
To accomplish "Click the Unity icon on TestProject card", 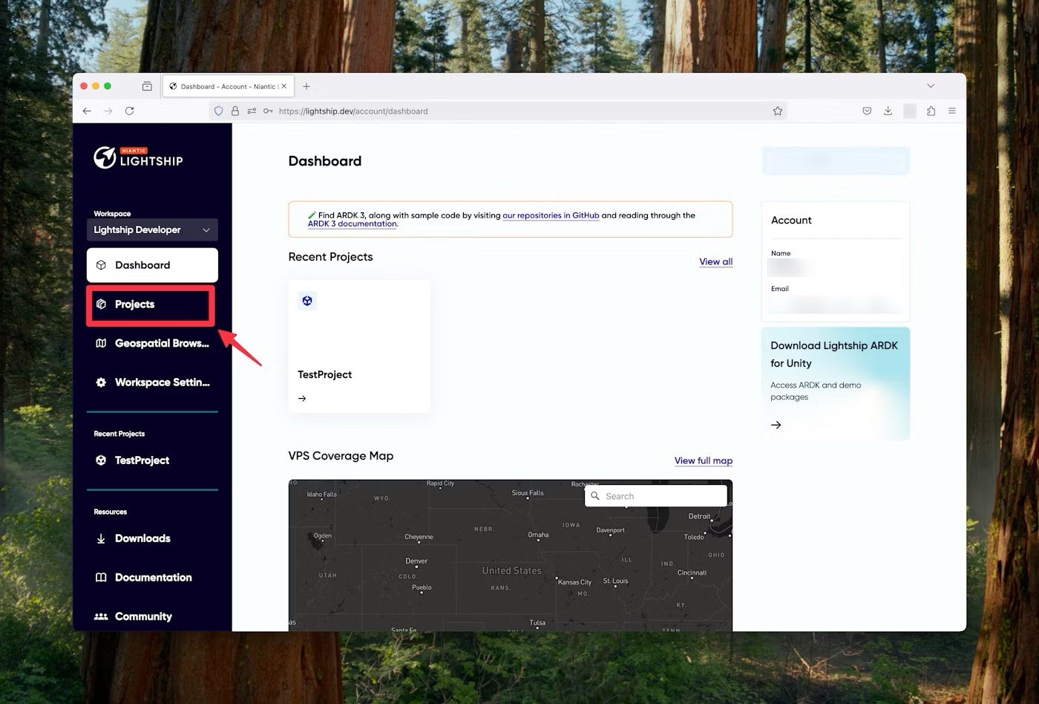I will pyautogui.click(x=307, y=301).
